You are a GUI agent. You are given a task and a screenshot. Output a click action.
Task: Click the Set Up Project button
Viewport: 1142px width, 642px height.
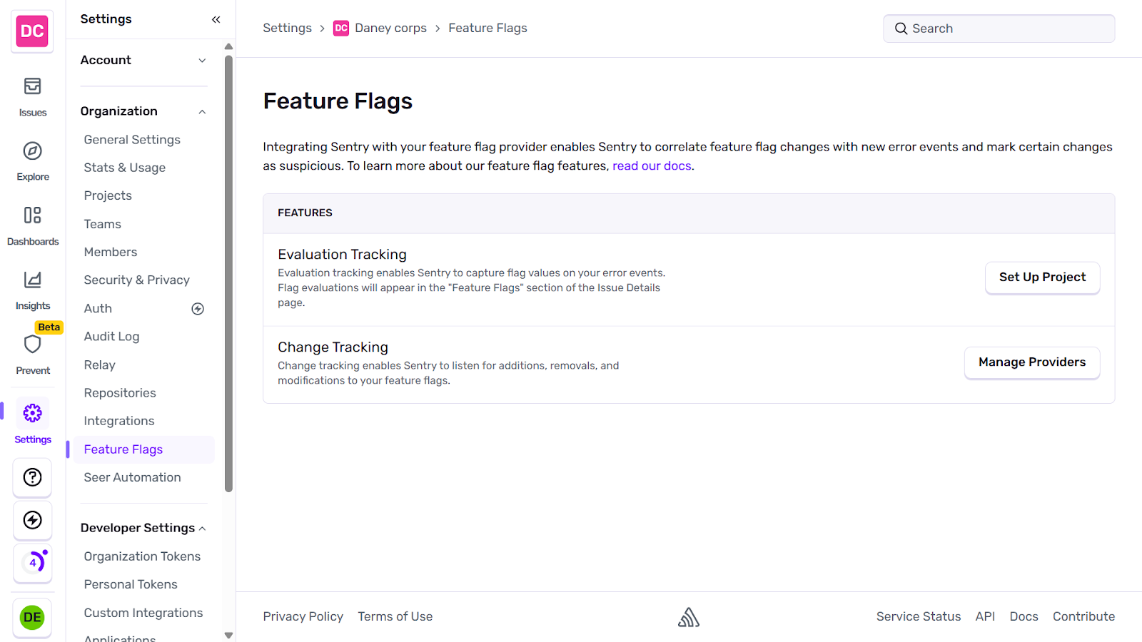pos(1042,277)
